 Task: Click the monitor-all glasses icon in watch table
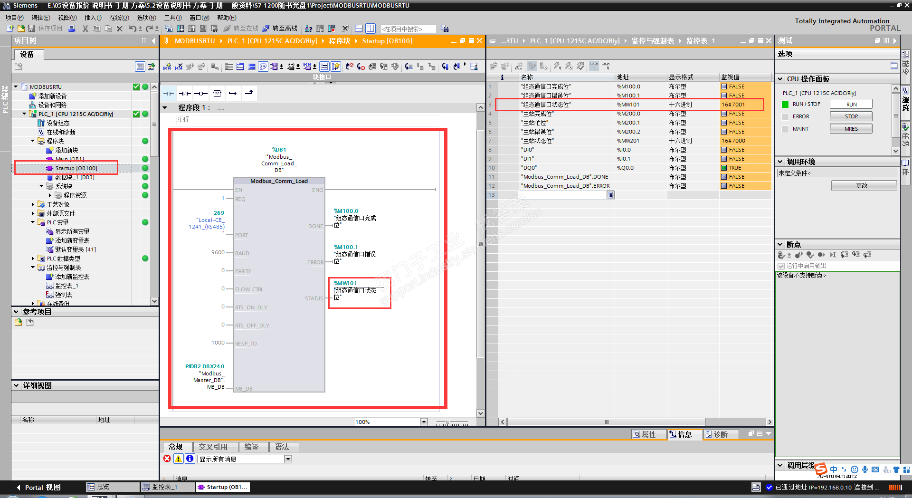[594, 66]
